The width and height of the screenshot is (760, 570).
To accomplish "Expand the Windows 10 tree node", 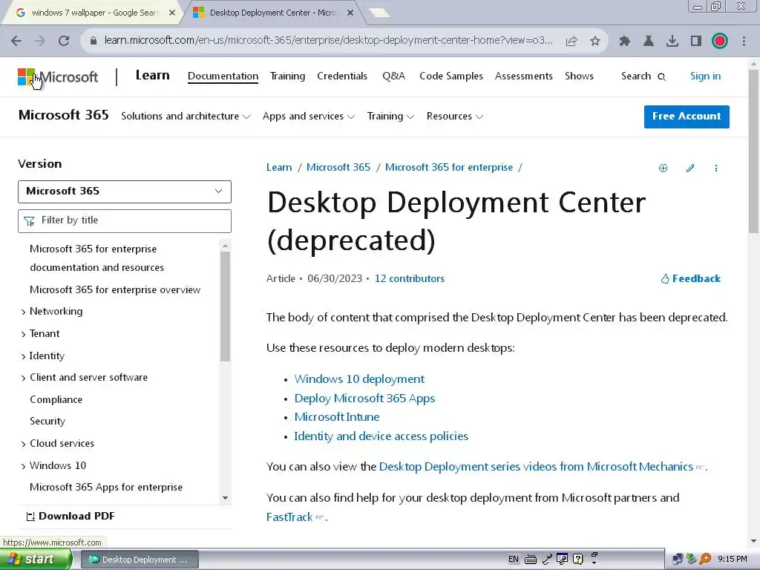I will click(x=23, y=466).
